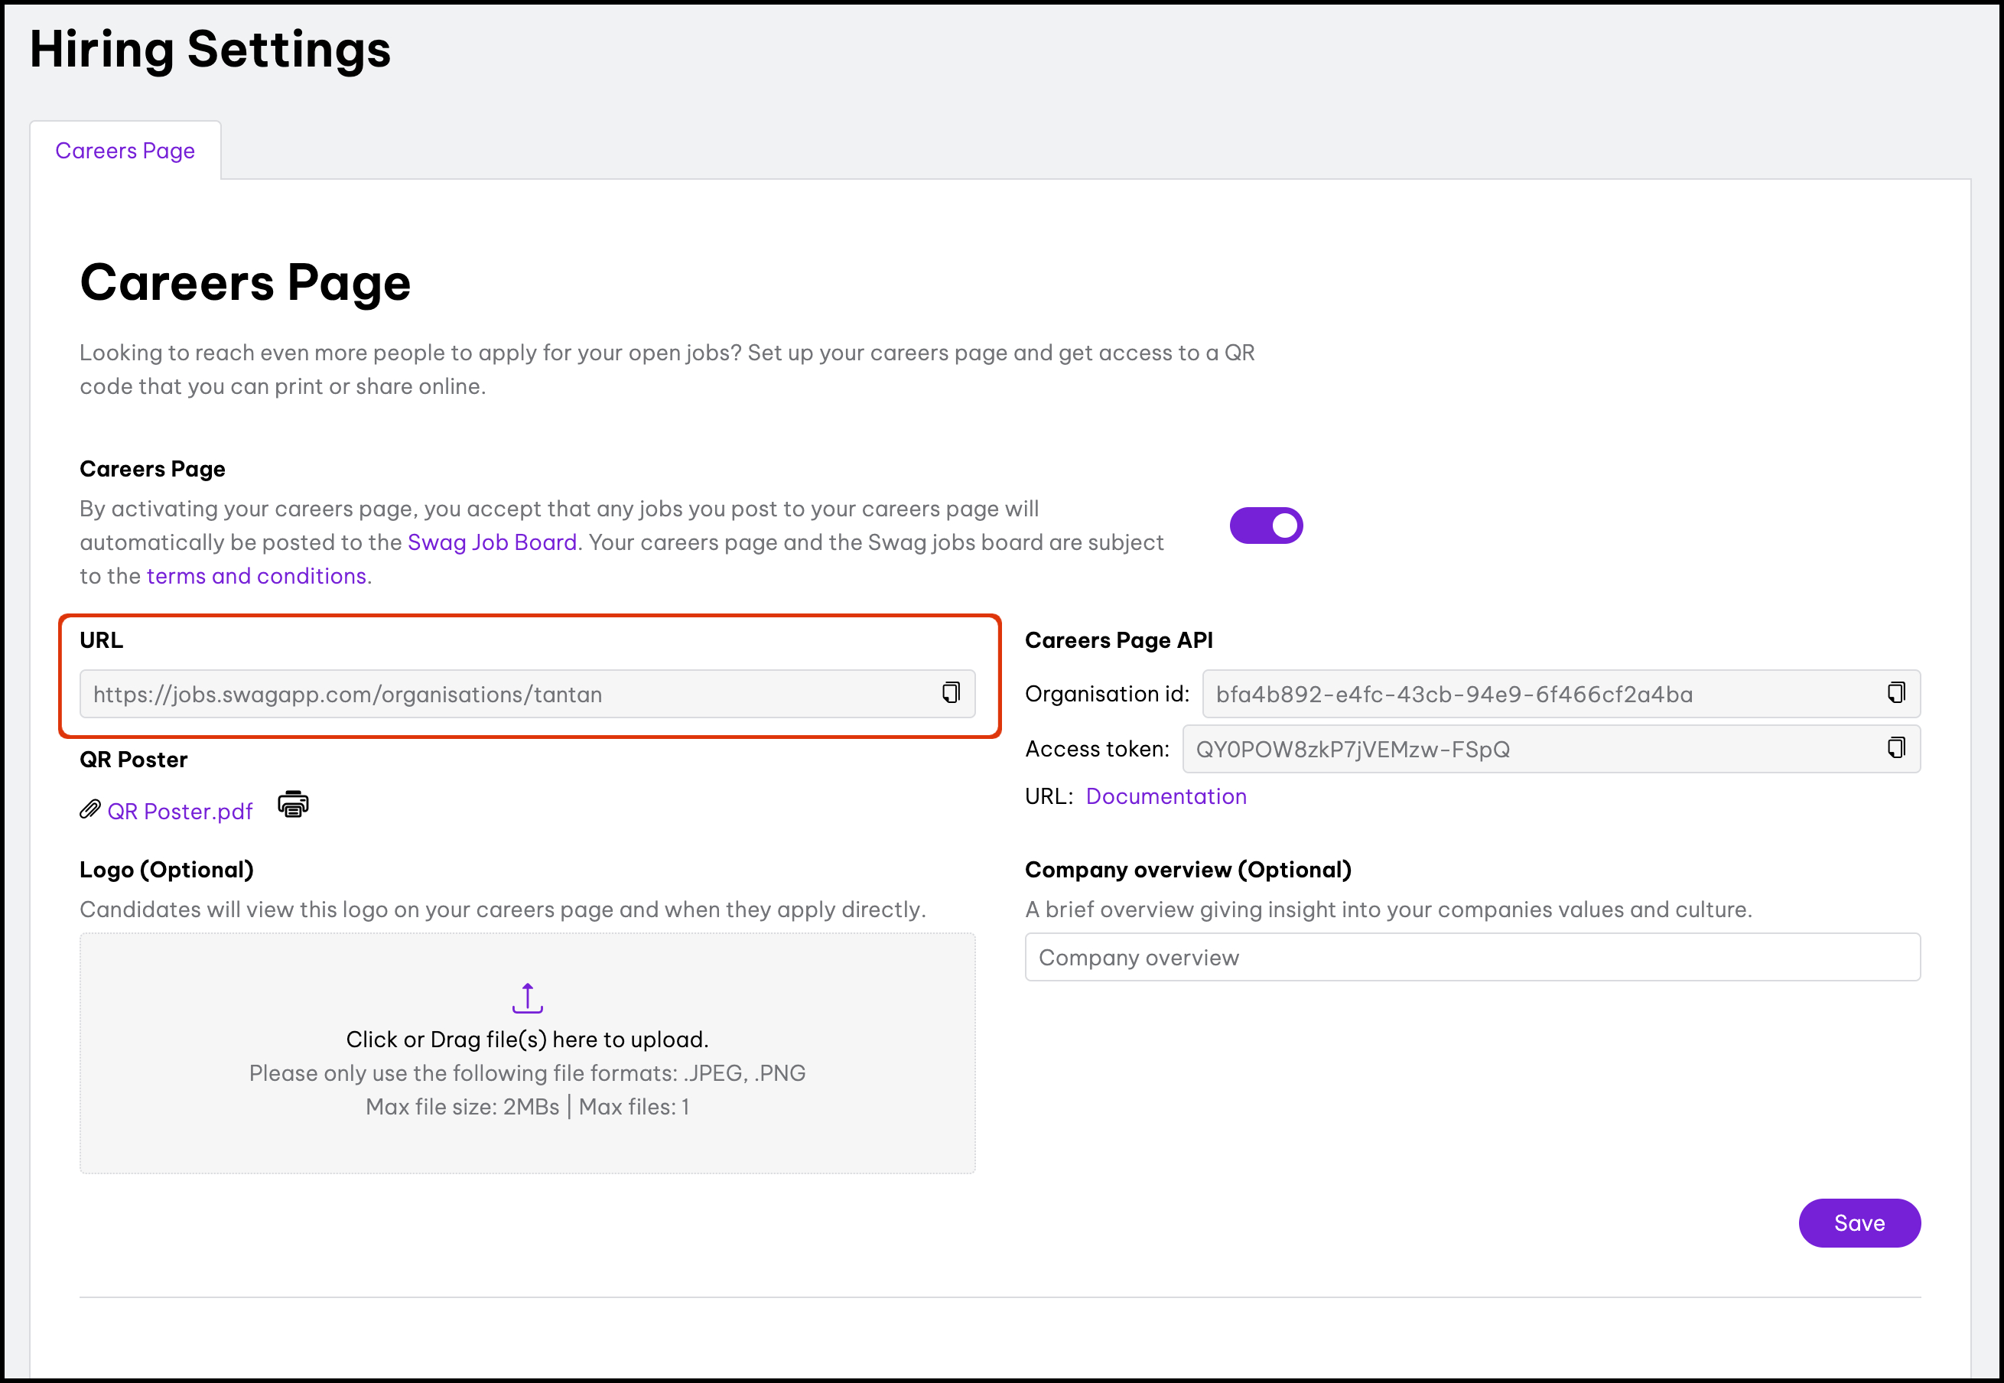Print the QR Poster
The image size is (2004, 1383).
[293, 805]
